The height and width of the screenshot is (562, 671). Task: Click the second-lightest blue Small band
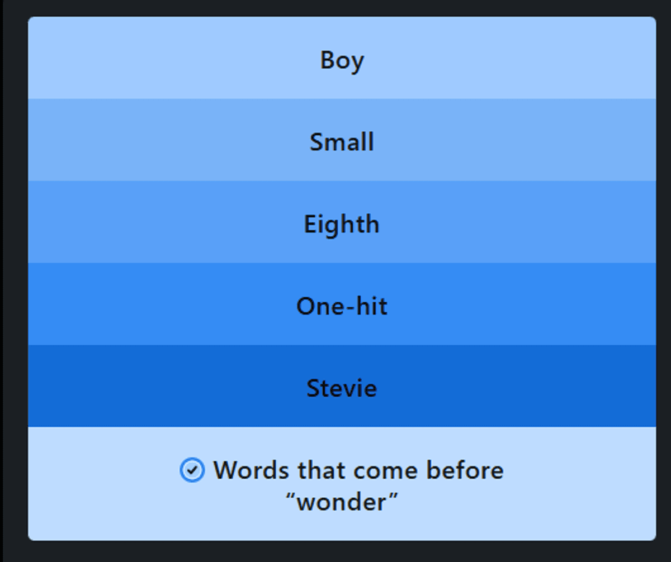[x=168, y=141]
